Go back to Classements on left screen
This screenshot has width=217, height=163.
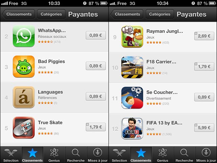(x=18, y=14)
